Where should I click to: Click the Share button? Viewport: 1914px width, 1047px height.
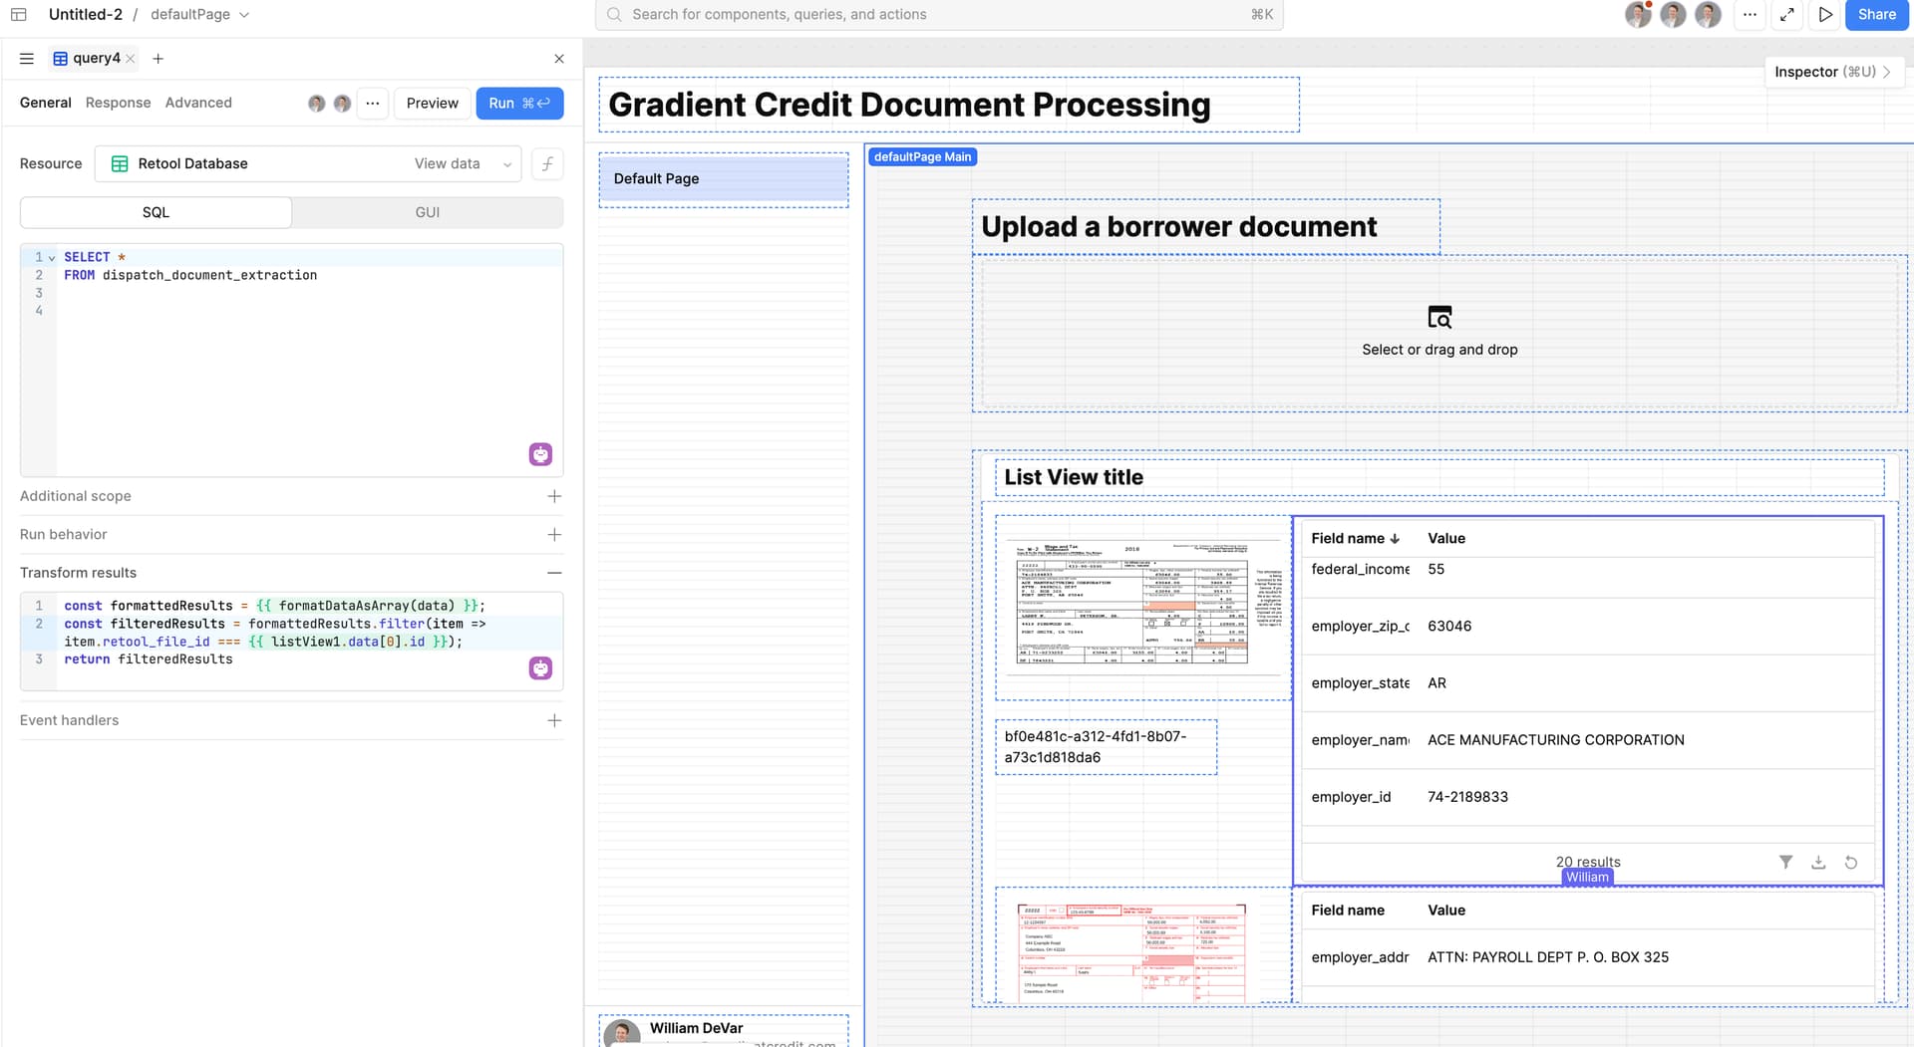(x=1876, y=15)
